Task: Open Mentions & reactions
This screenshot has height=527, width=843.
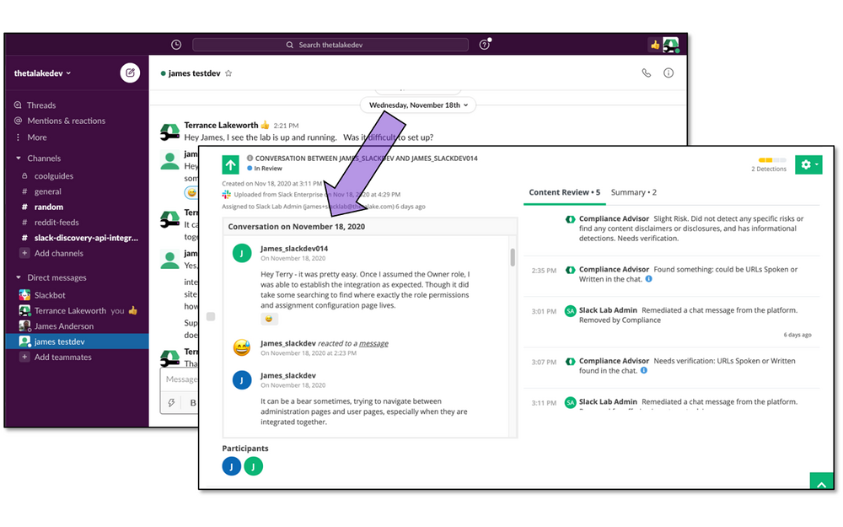Action: [x=66, y=121]
